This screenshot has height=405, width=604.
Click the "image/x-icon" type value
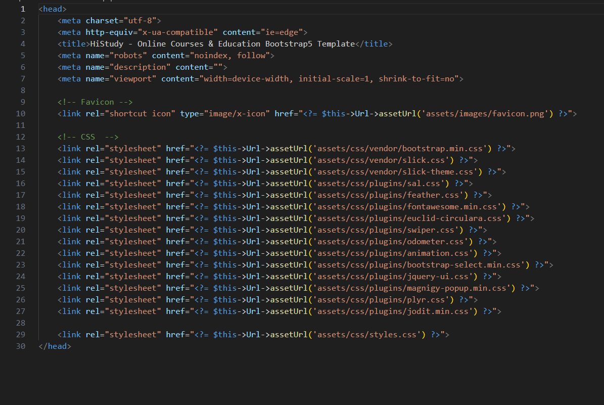tap(237, 113)
